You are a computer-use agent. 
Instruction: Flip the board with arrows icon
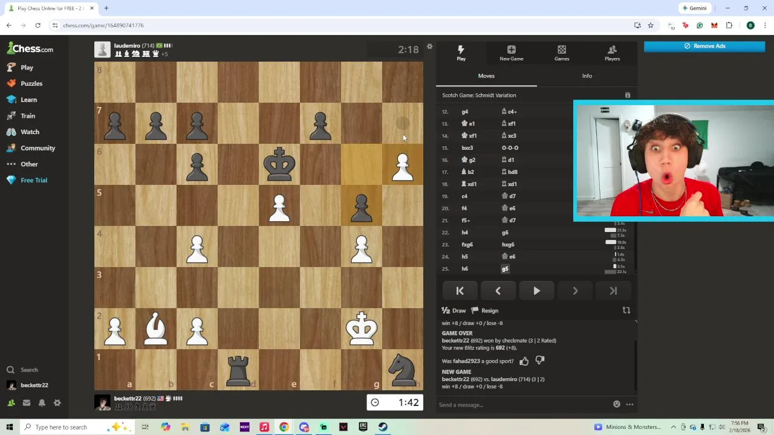point(626,311)
